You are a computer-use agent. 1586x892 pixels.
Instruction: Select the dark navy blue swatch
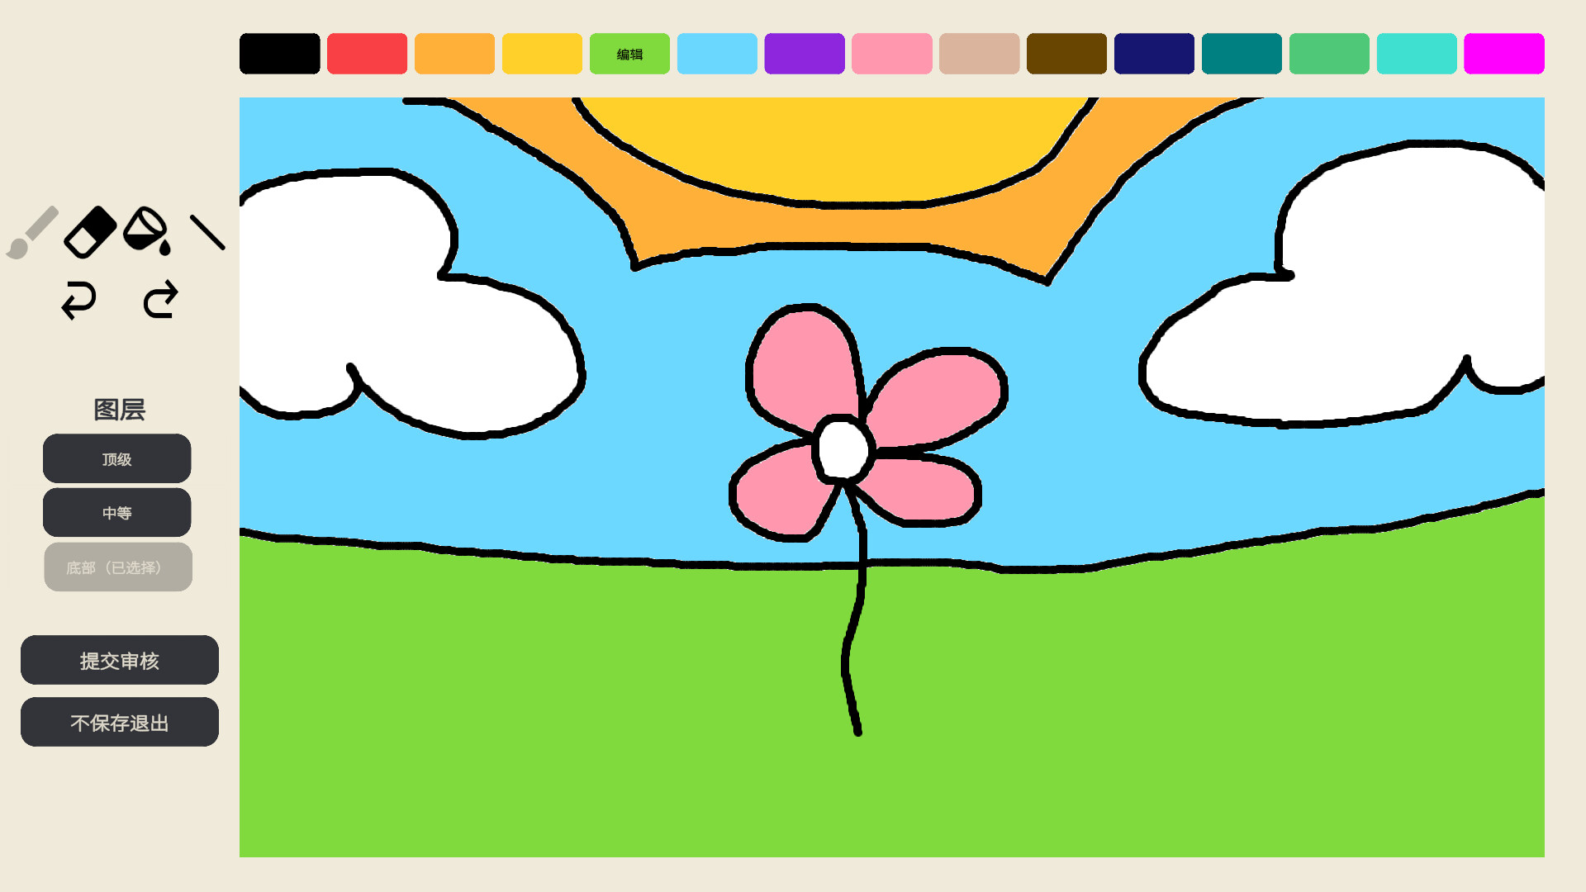1154,55
